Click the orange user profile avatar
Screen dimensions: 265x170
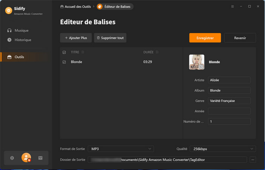point(26,158)
